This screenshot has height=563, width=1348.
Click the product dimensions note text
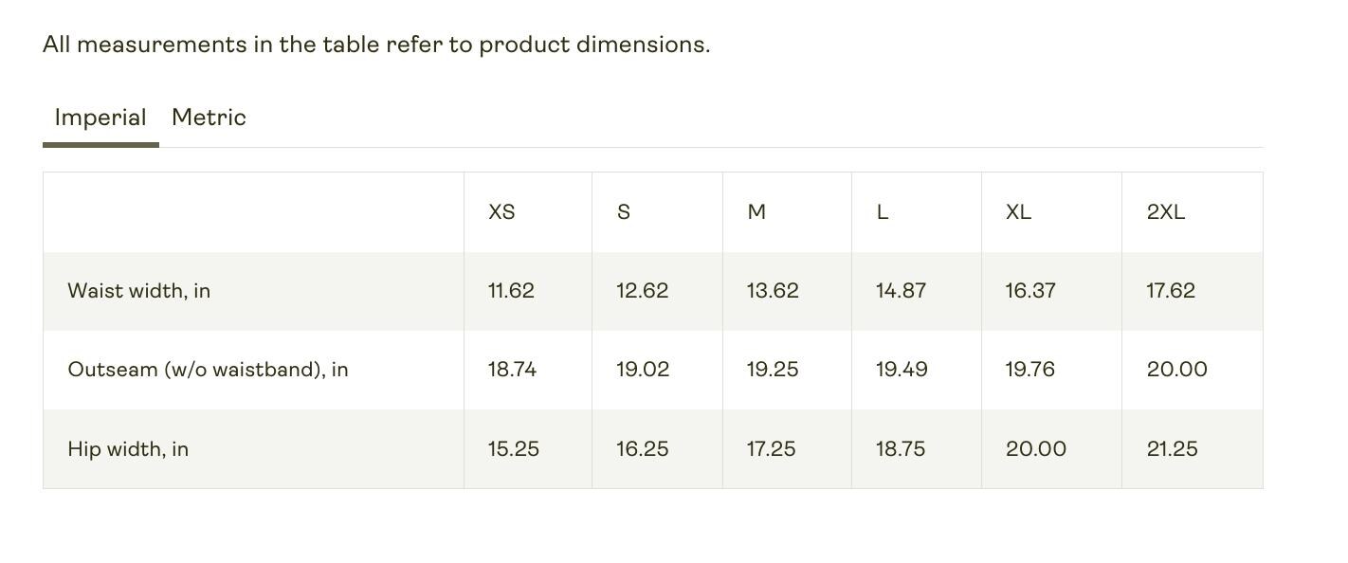376,45
